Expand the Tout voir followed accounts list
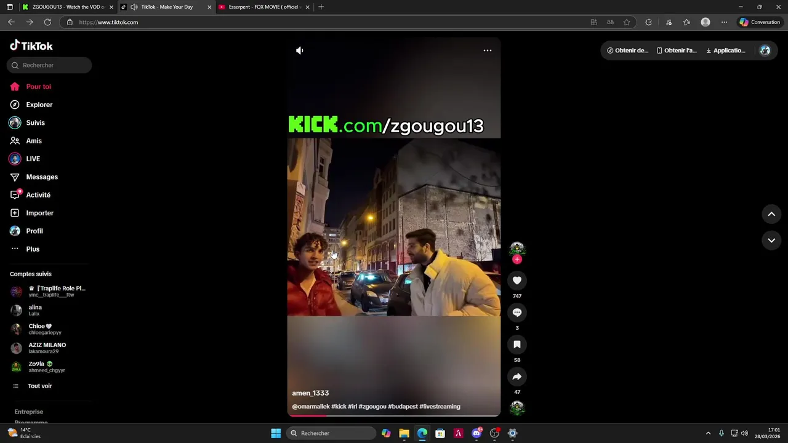The height and width of the screenshot is (443, 788). coord(39,386)
